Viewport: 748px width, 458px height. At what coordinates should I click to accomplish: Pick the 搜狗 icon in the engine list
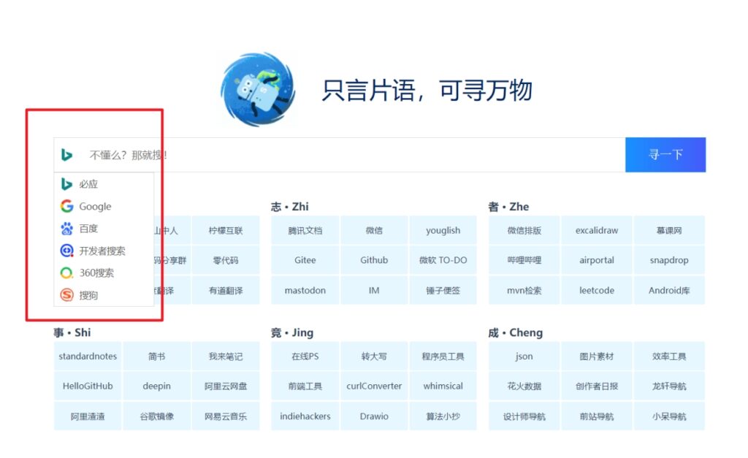pyautogui.click(x=66, y=295)
